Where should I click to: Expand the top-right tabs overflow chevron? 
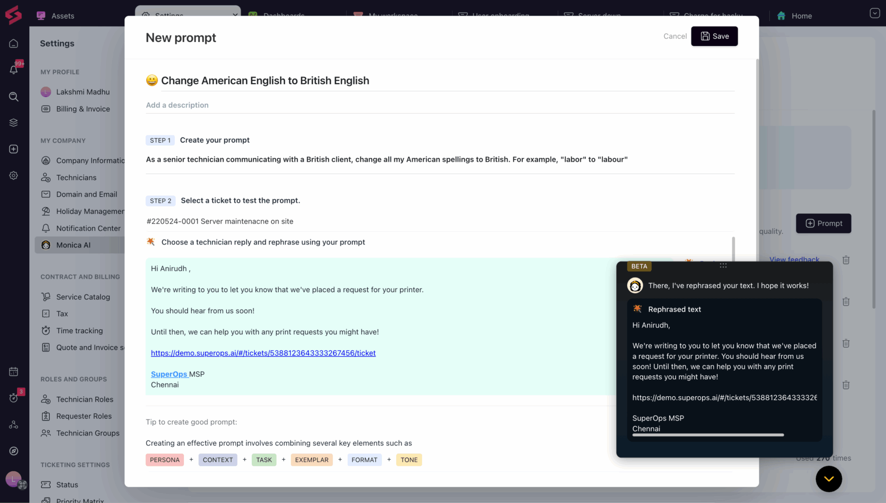click(874, 13)
